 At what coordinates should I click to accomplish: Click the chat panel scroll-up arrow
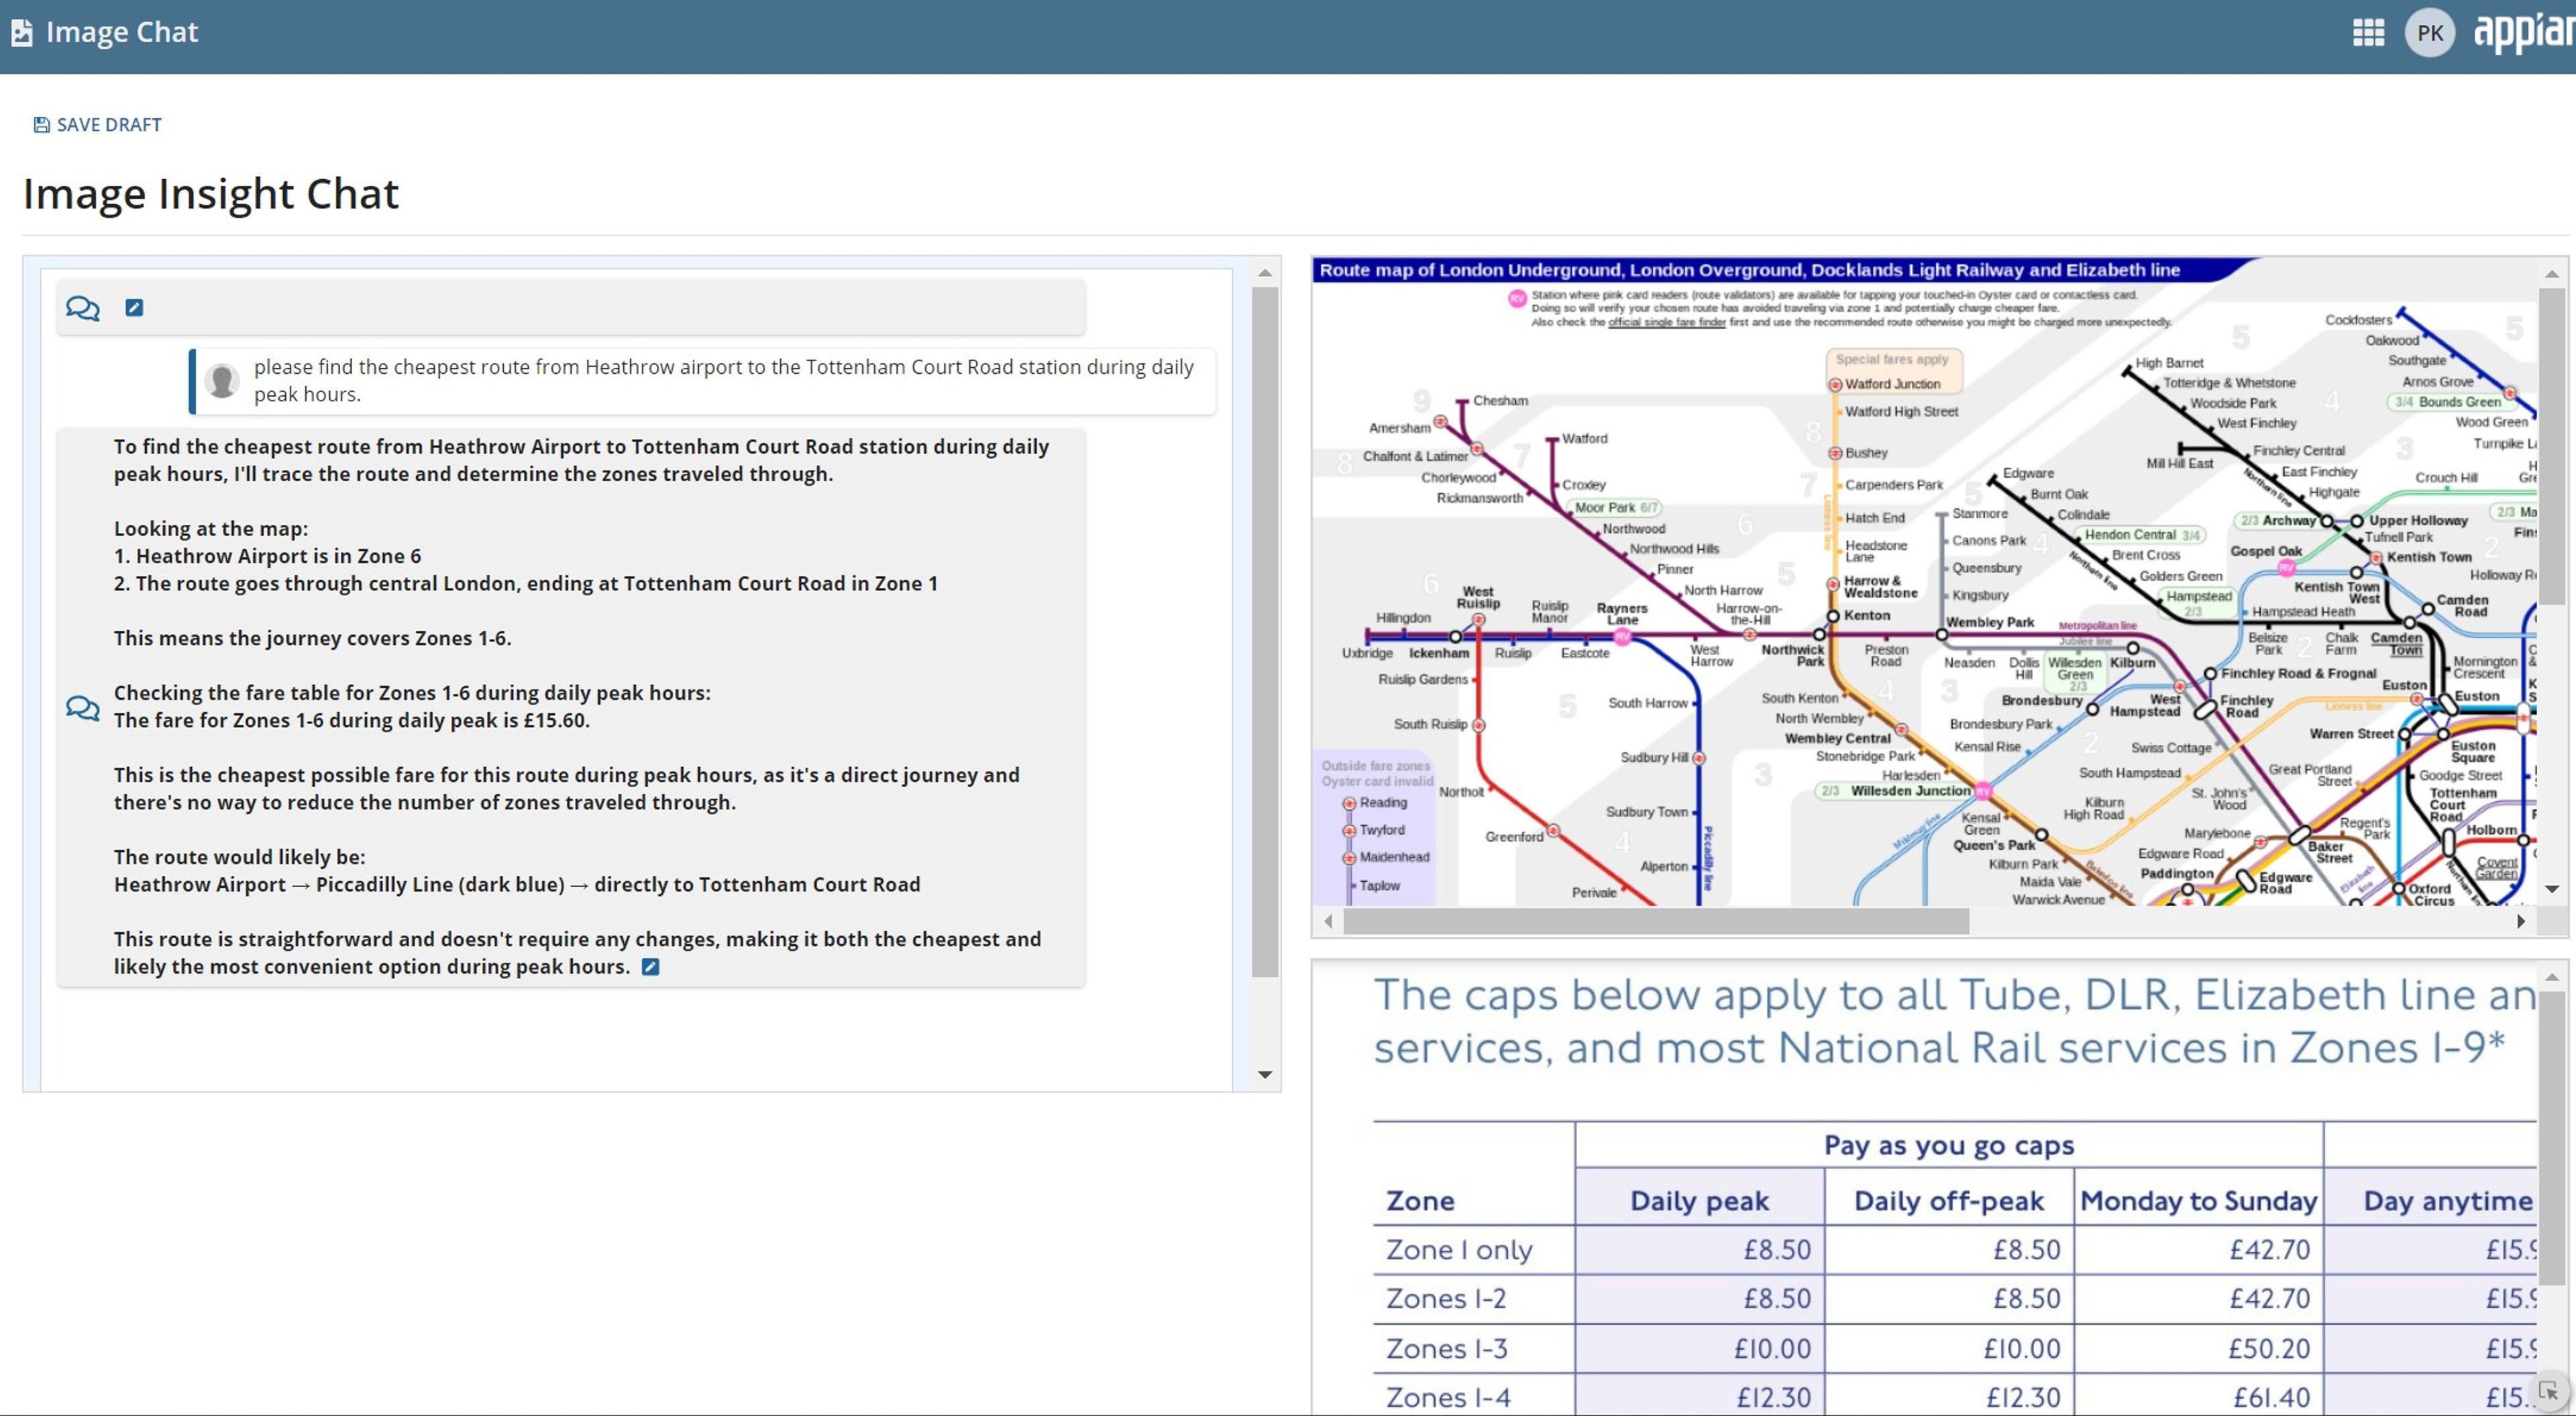click(x=1265, y=273)
